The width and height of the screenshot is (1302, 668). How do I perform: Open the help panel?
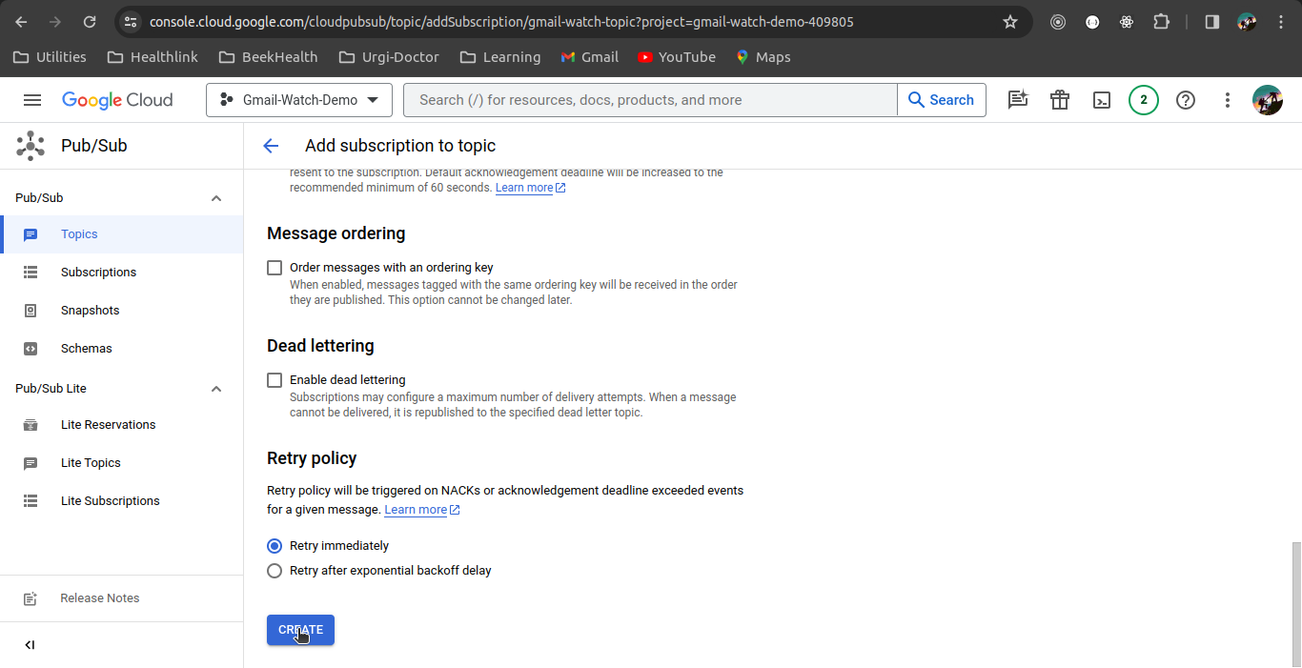[x=1185, y=99]
